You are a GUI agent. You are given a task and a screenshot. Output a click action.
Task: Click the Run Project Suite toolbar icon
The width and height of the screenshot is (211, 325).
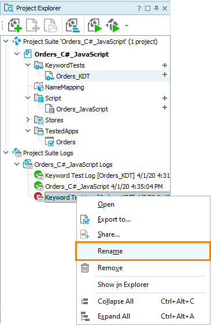click(x=113, y=25)
